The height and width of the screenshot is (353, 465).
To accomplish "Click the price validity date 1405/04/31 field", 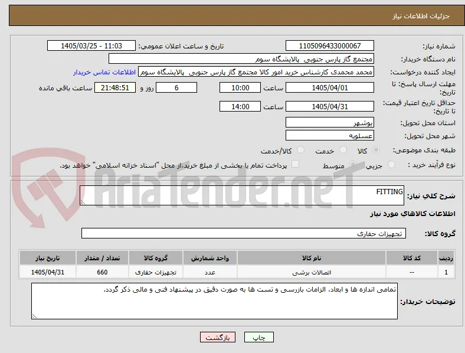I will pyautogui.click(x=329, y=106).
